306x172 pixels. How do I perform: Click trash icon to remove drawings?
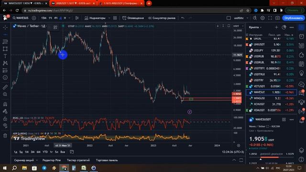coord(5,136)
